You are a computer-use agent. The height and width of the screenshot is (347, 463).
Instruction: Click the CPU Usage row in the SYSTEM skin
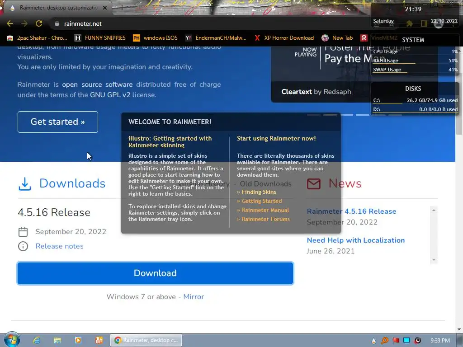415,52
